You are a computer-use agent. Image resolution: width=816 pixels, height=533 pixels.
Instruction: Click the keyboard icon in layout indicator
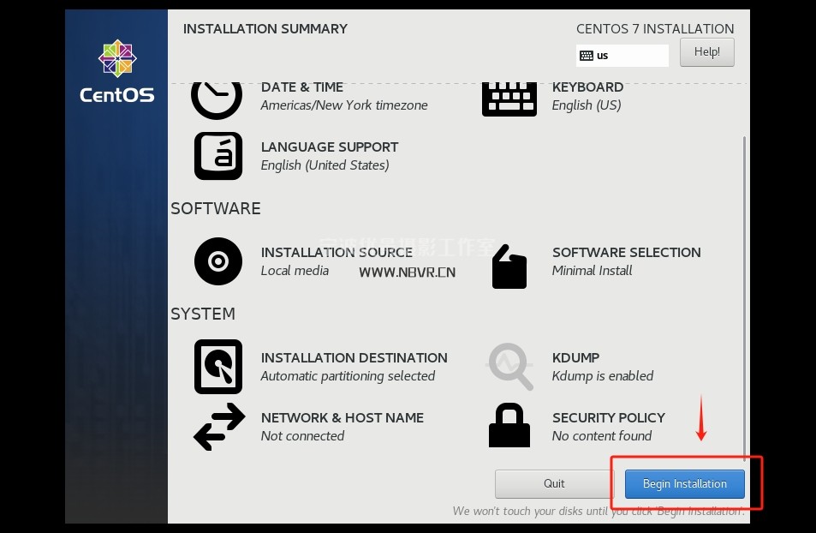587,56
